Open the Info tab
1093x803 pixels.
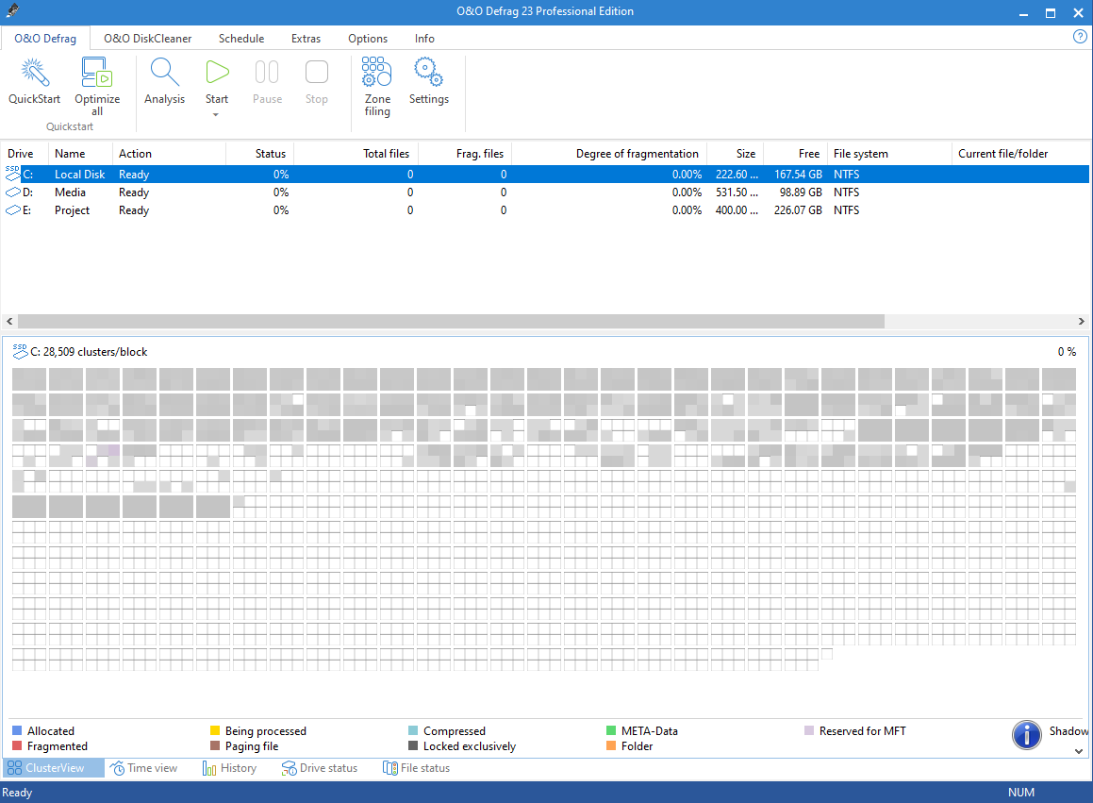[424, 39]
